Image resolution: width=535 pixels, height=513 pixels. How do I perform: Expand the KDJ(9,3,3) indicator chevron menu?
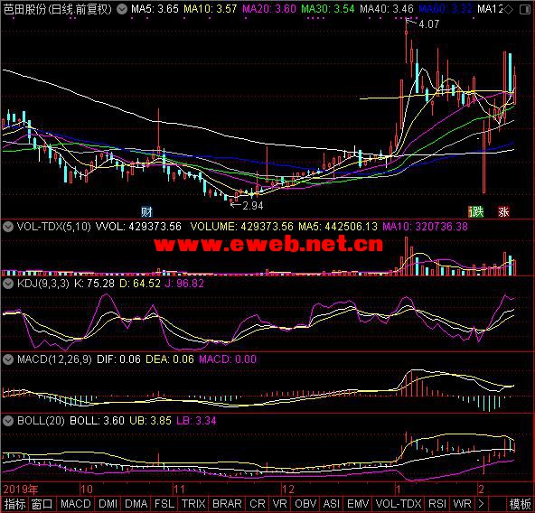click(x=8, y=284)
